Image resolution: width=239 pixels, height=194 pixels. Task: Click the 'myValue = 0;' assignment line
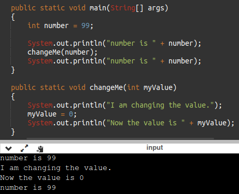(x=52, y=114)
